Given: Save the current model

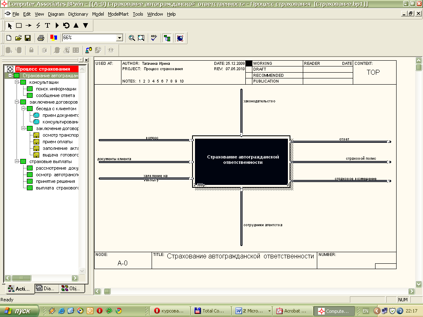Looking at the screenshot, I should tap(28, 38).
